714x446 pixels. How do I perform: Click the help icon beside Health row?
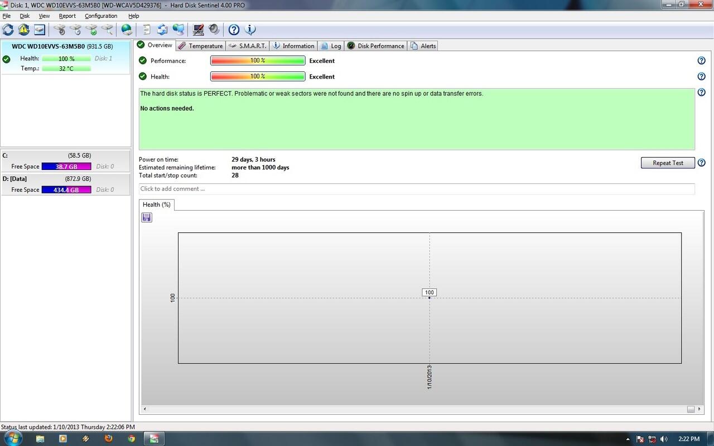pyautogui.click(x=702, y=76)
